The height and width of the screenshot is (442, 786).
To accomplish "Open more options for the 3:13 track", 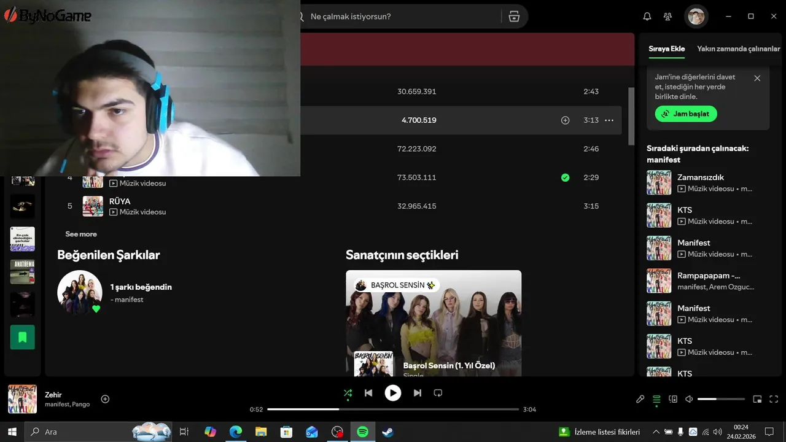I will tap(609, 120).
